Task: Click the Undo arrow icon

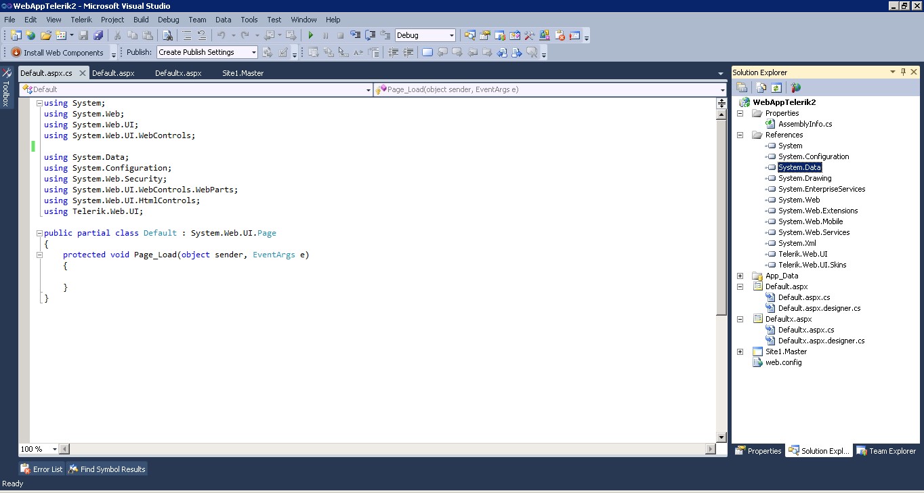Action: click(222, 35)
